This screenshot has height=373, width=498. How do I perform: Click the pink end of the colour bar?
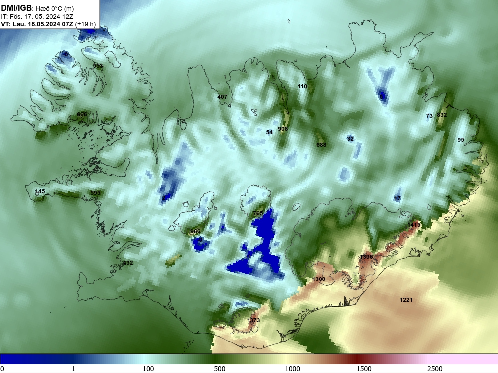point(464,359)
